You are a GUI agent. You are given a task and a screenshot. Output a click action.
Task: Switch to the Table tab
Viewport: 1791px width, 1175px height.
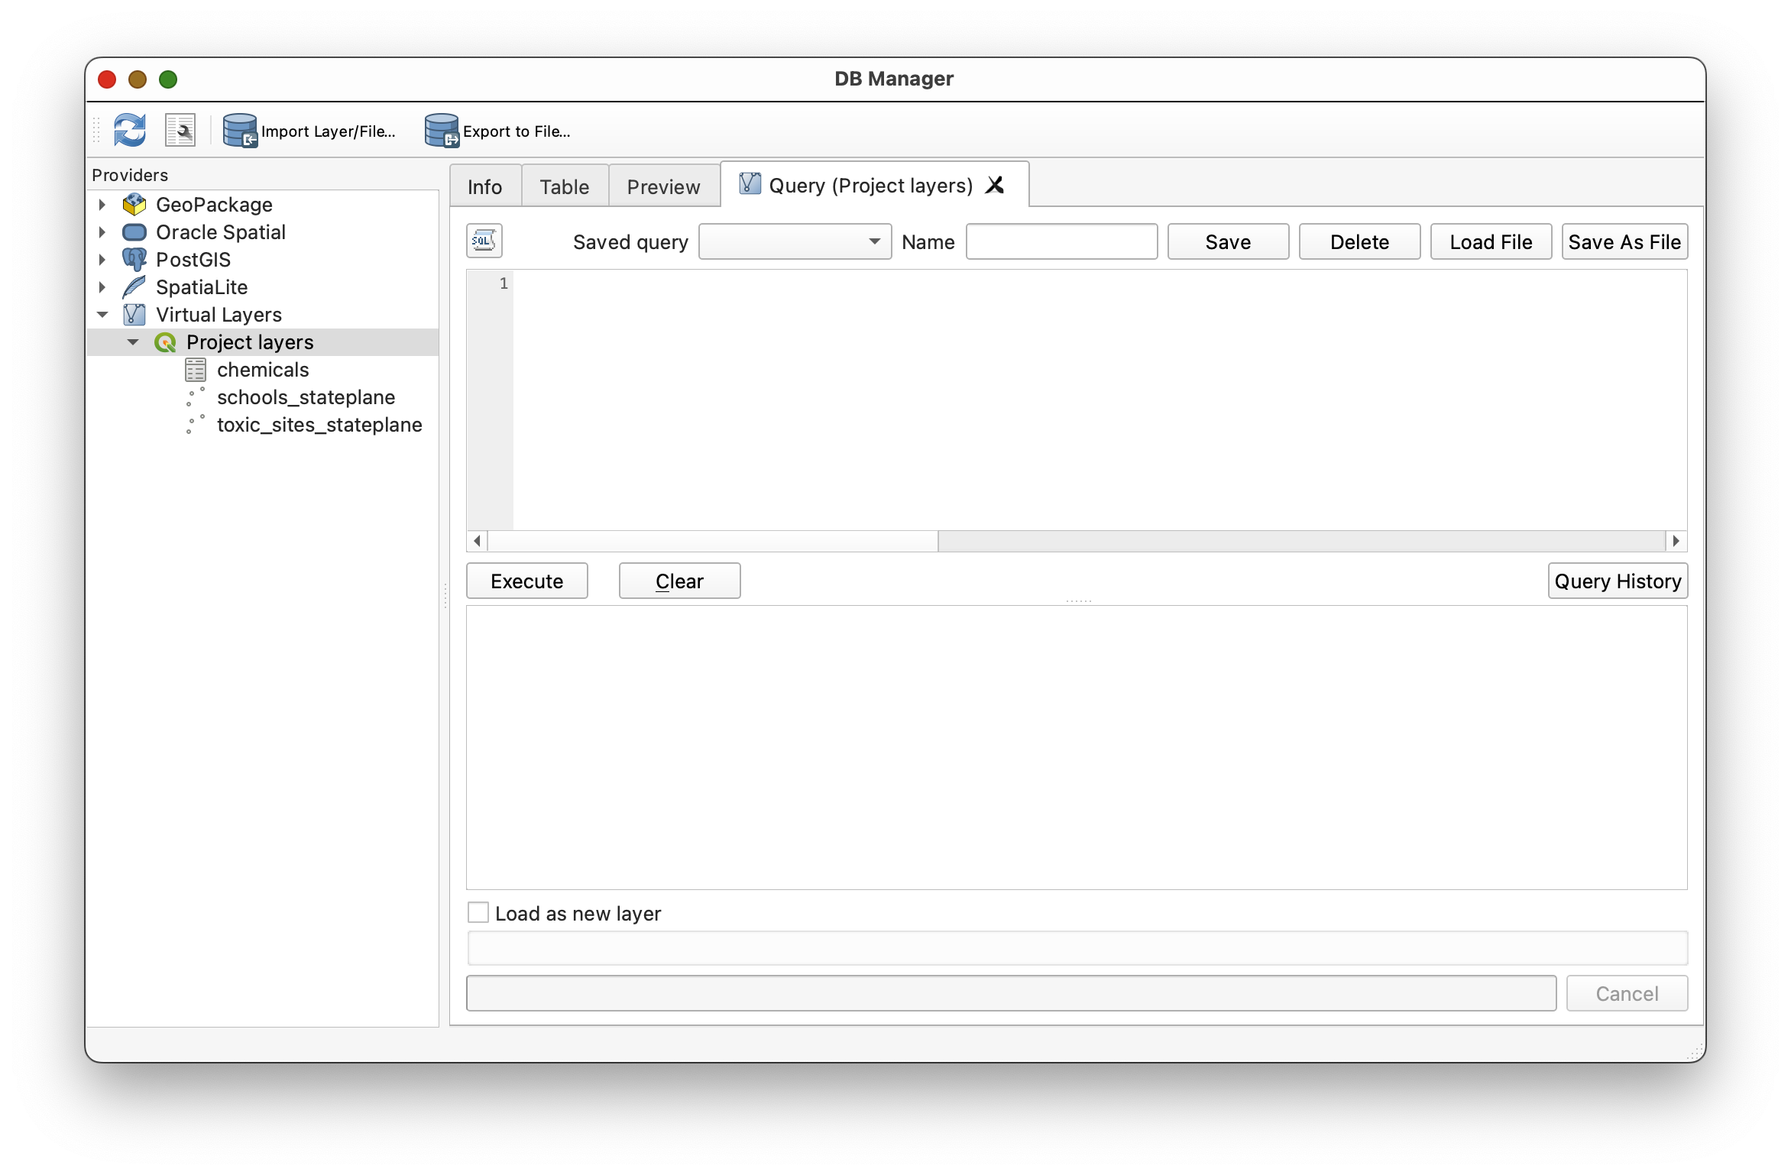click(564, 186)
